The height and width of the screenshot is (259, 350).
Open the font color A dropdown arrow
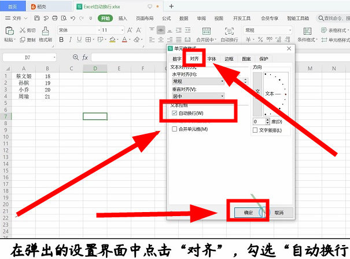coord(130,39)
